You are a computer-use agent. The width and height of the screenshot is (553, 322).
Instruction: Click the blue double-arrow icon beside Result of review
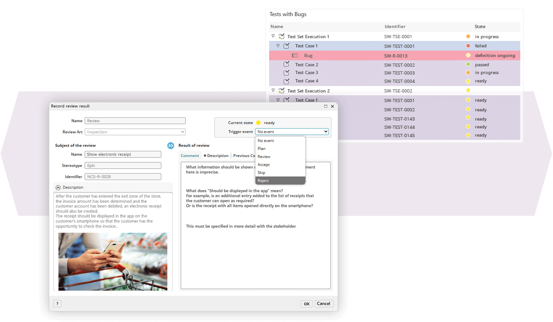coord(171,145)
